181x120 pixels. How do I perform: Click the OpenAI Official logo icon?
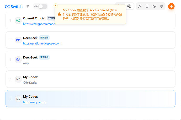[18, 20]
